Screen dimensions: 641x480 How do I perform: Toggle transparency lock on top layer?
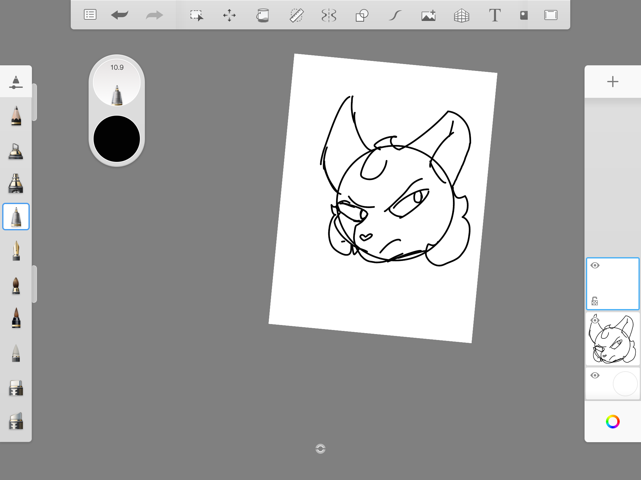595,301
